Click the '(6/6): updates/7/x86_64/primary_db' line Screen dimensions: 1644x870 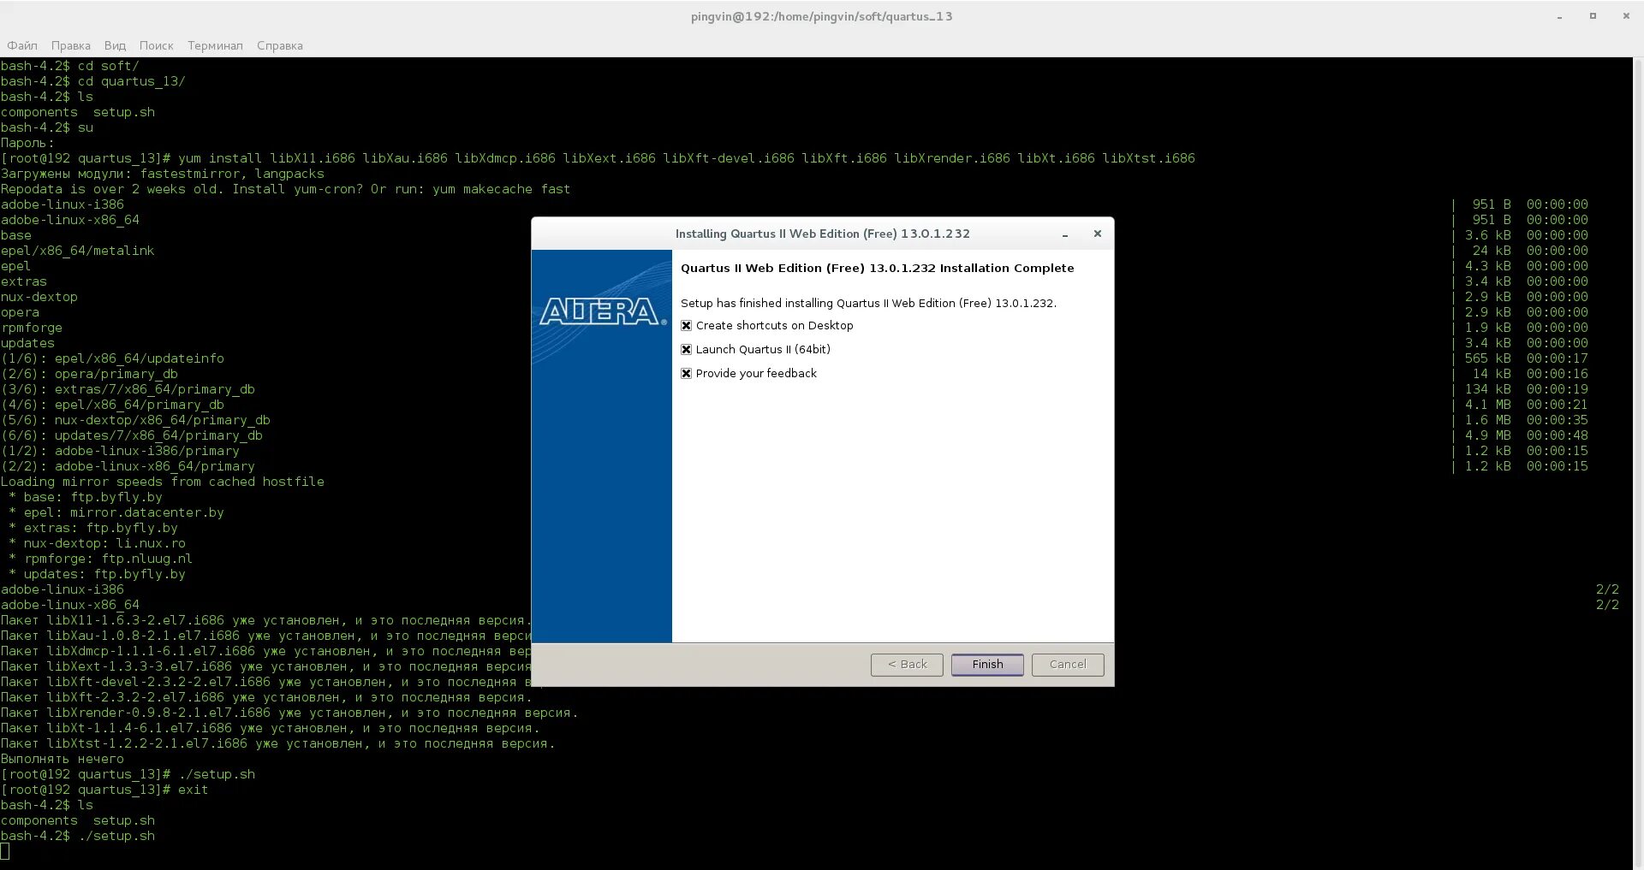[131, 435]
